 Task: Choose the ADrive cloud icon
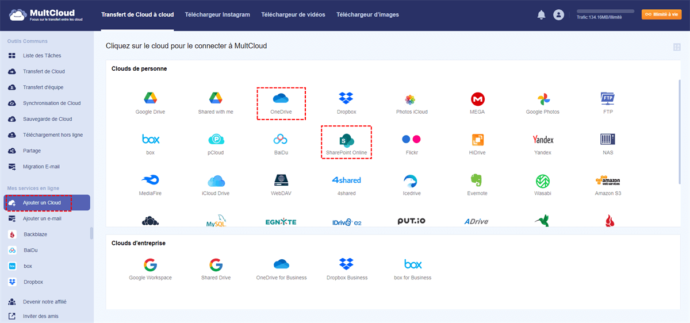(477, 221)
